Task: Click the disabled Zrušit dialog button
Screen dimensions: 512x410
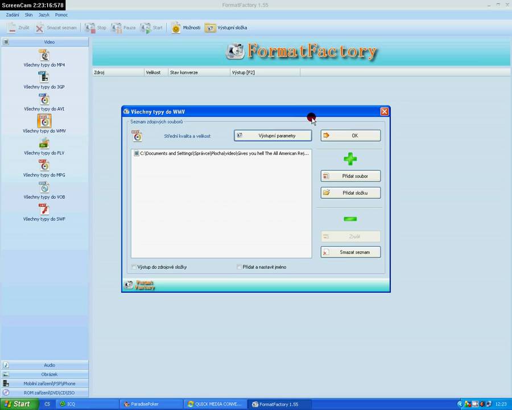Action: [350, 236]
